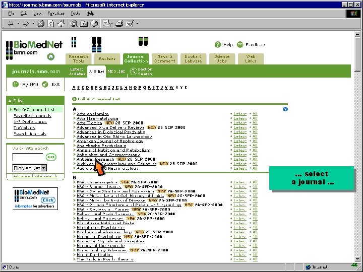Switch to the Reviews tab
Screen dimensions: 363x272
pos(107,59)
